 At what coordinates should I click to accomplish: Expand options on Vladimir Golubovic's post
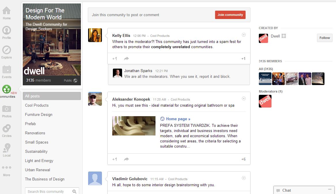click(x=244, y=177)
